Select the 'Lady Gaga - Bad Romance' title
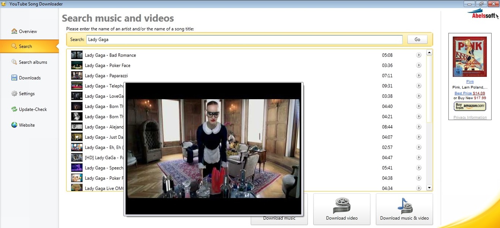 (x=110, y=55)
